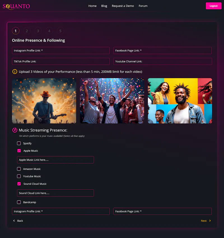224x238 pixels.
Task: Select the confetti crowd video thumbnail
Action: 112,101
